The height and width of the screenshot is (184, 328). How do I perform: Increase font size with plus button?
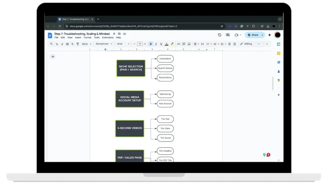tap(145, 44)
